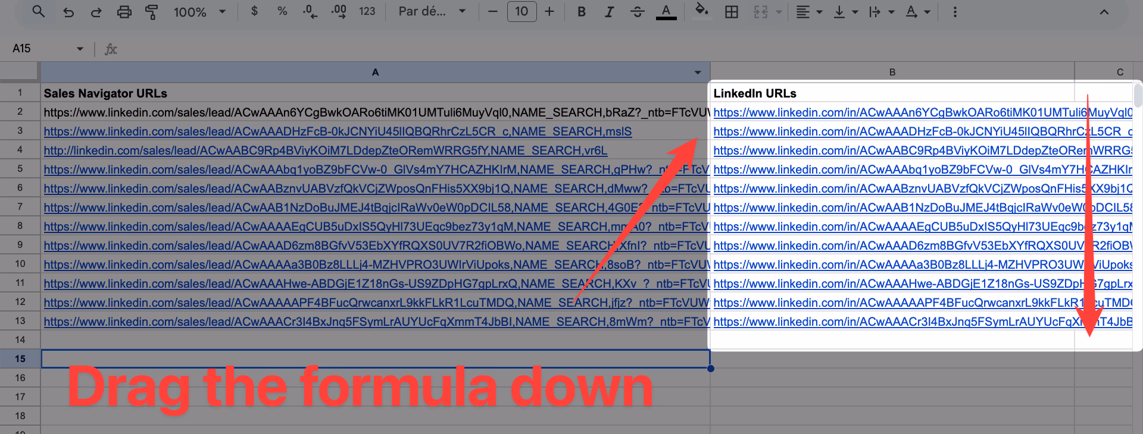Viewport: 1143px width, 434px height.
Task: Open the sales link ending vr6L
Action: (325, 150)
